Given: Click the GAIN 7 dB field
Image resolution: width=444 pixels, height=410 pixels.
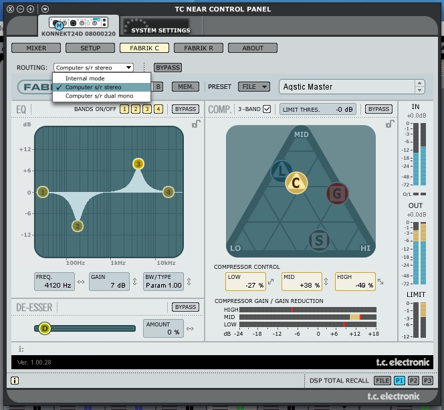Looking at the screenshot, I should tap(109, 282).
